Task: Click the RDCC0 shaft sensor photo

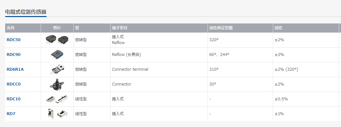Action: click(57, 84)
